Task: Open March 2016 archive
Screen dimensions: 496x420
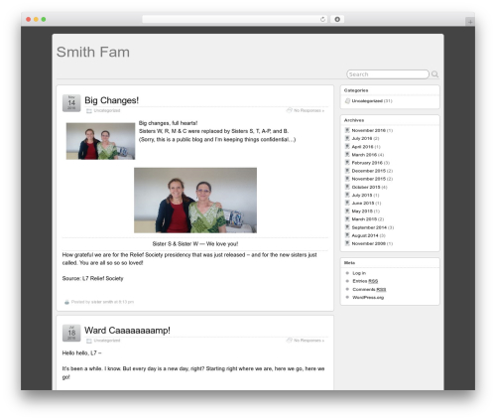Action: 364,155
